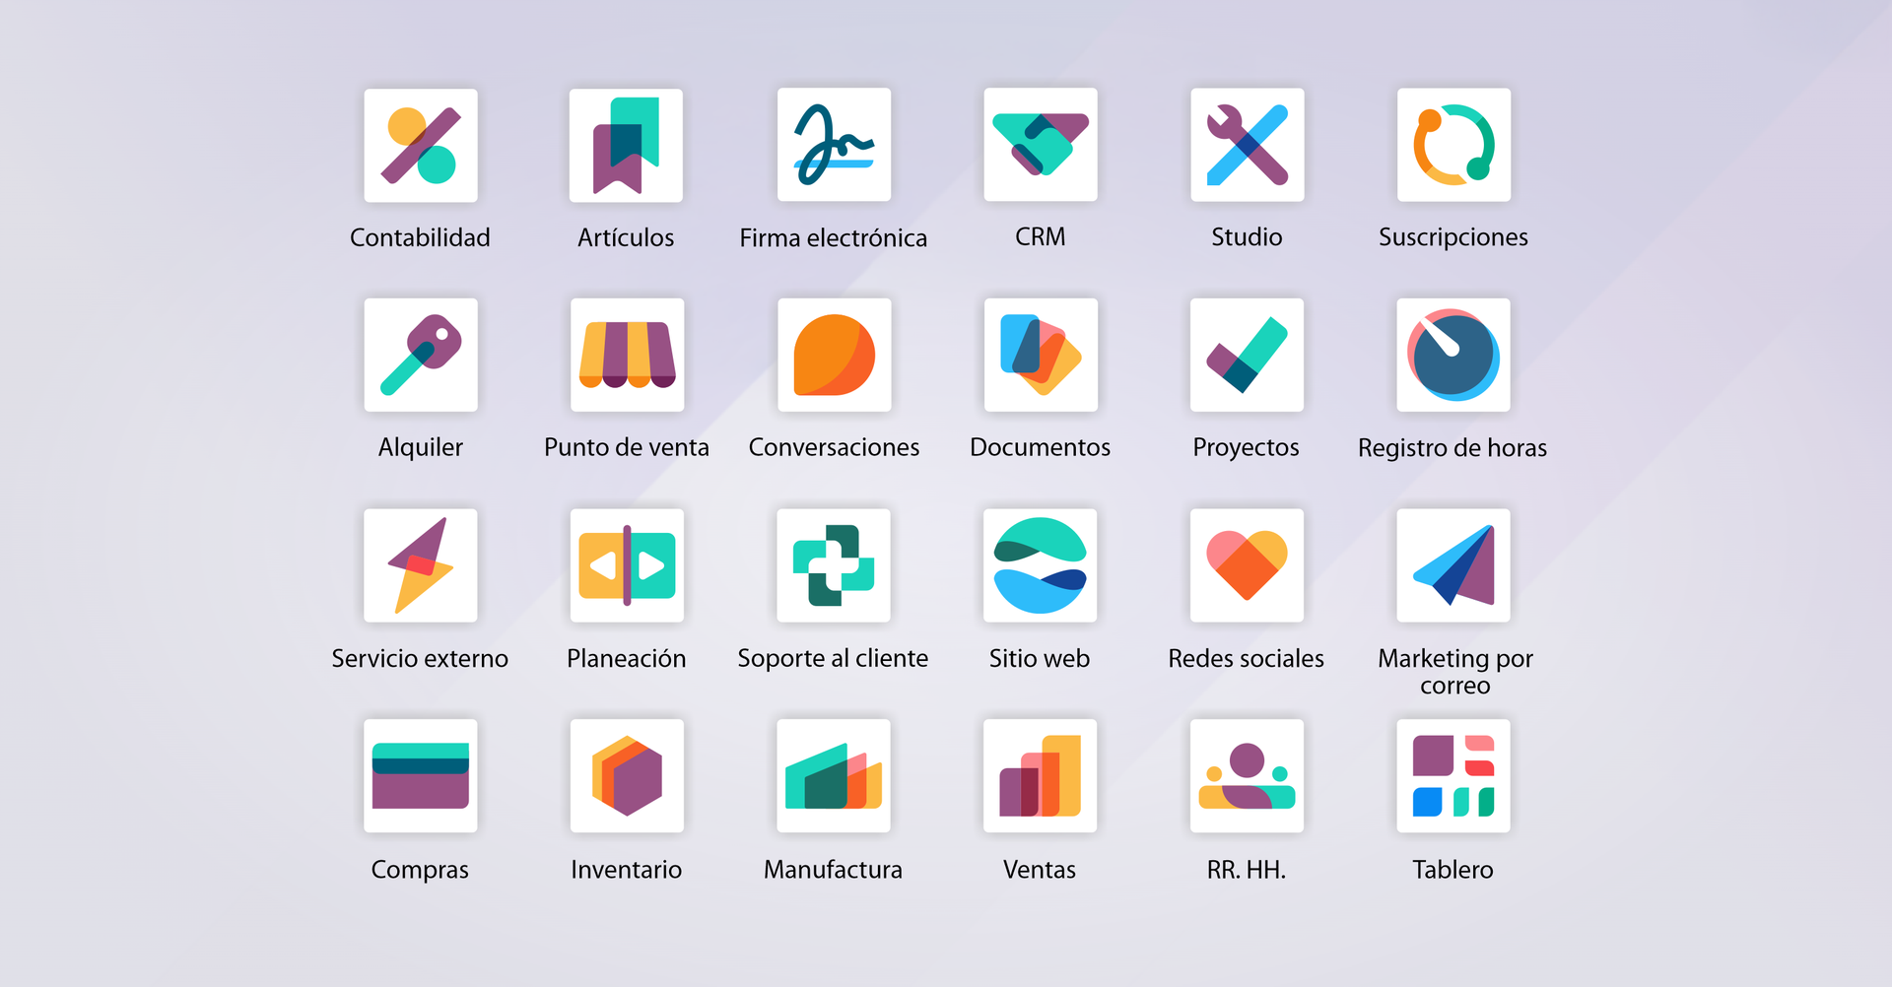The height and width of the screenshot is (987, 1892).
Task: Click the Marketing por correo label
Action: [1454, 671]
